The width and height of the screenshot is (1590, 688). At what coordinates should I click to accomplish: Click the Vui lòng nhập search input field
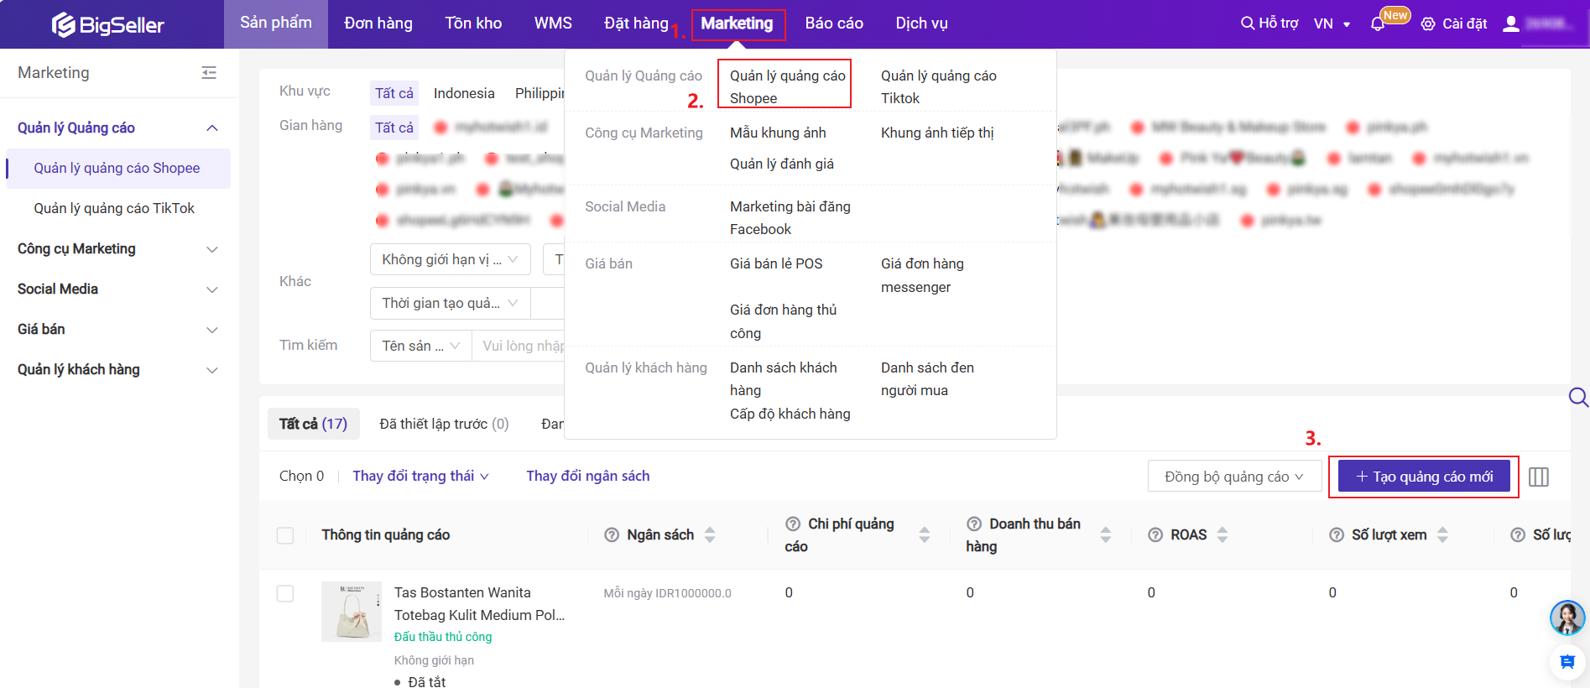(520, 346)
